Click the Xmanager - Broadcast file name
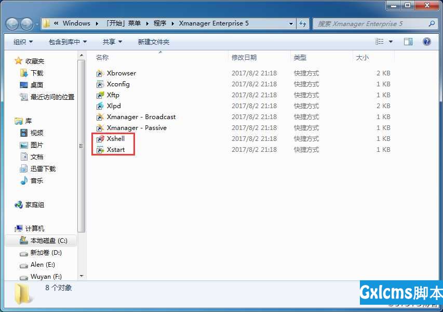Image resolution: width=443 pixels, height=312 pixels. point(141,117)
